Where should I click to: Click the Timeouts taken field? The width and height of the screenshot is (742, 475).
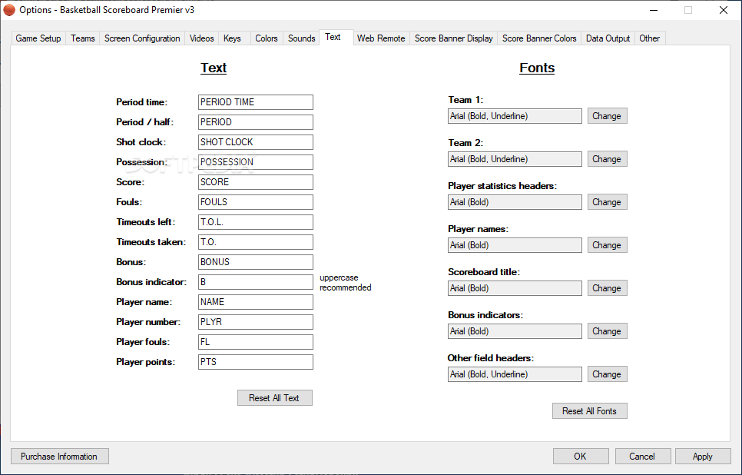click(256, 242)
